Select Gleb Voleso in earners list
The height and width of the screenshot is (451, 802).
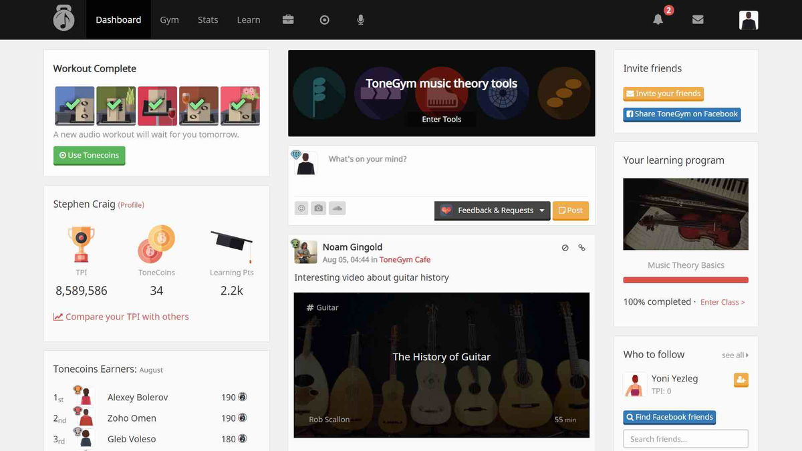[x=132, y=438]
